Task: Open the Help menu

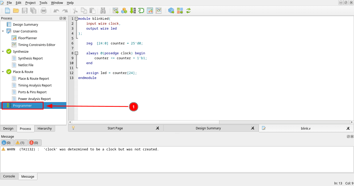Action: tap(70, 3)
